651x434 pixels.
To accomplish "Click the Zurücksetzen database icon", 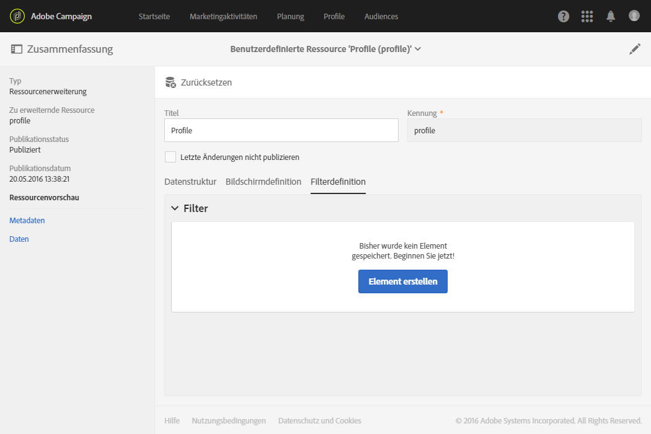I will pos(170,82).
